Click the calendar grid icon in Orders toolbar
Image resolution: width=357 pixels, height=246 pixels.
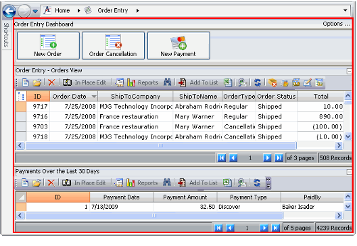click(x=296, y=82)
